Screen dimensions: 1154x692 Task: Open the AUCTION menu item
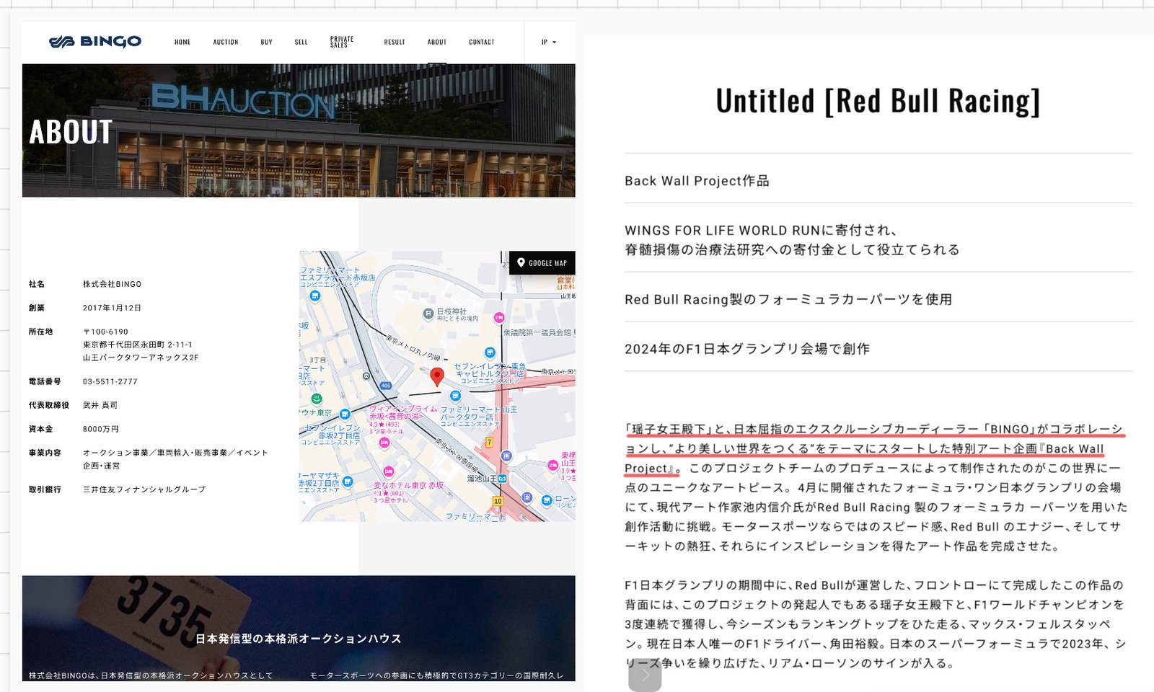click(x=226, y=42)
